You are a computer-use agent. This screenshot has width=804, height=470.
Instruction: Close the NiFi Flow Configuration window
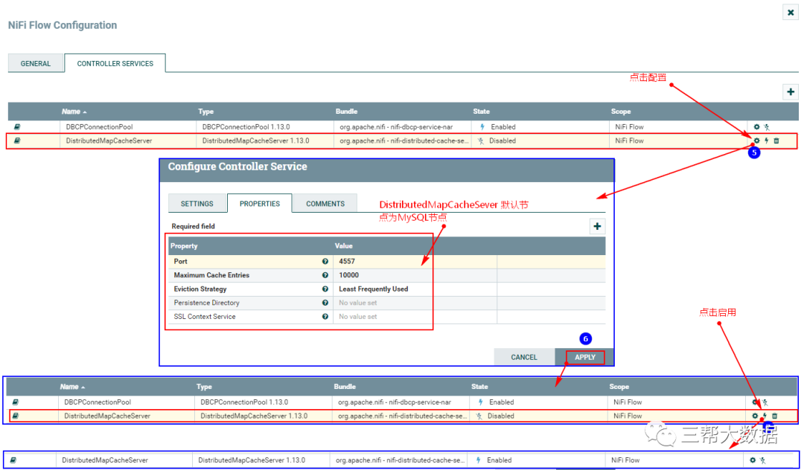[x=789, y=13]
